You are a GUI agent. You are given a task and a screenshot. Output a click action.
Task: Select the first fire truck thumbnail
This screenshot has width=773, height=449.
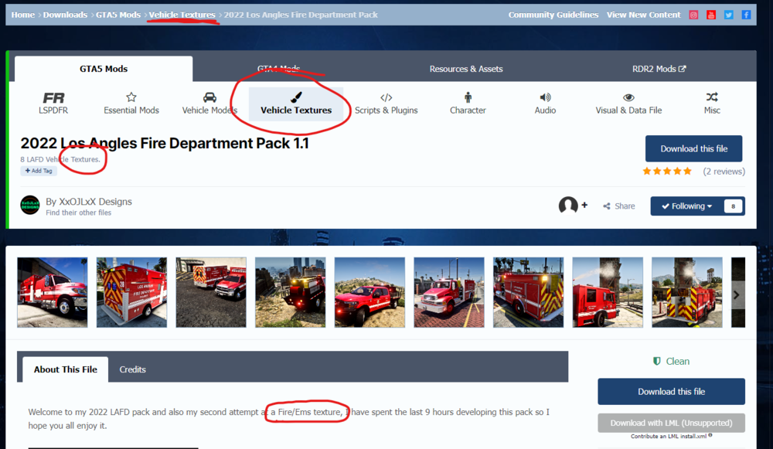pyautogui.click(x=52, y=292)
